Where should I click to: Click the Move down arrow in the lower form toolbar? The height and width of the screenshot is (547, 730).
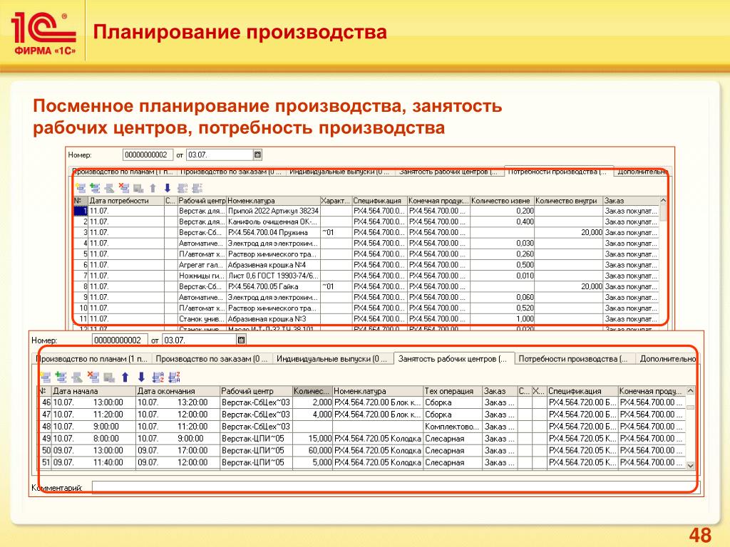pos(142,377)
